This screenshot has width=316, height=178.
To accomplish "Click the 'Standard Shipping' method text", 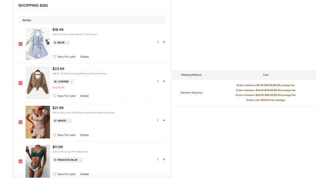I will 191,93.
